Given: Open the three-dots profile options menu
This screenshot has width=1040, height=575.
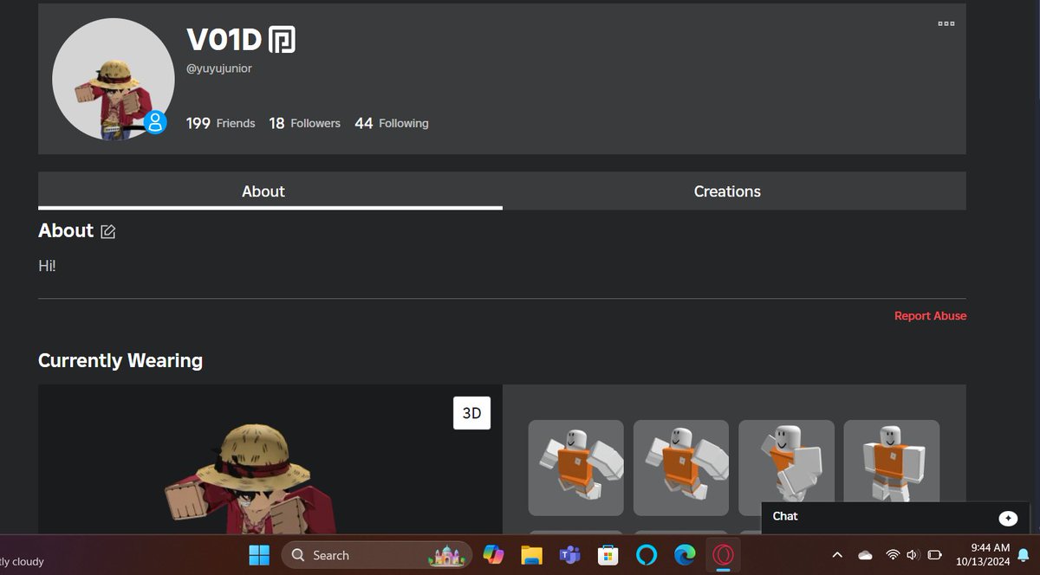Looking at the screenshot, I should [946, 24].
